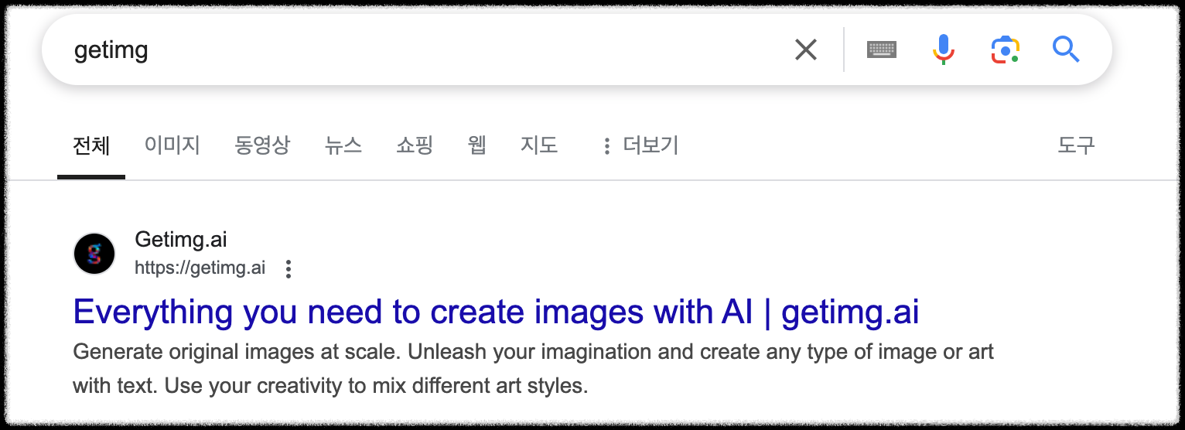Viewport: 1185px width, 430px height.
Task: Open the 'Everything you need to create images' result
Action: [496, 312]
